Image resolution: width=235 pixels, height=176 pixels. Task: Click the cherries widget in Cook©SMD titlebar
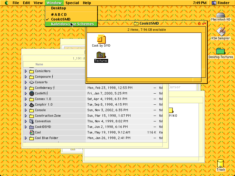tap(204, 23)
